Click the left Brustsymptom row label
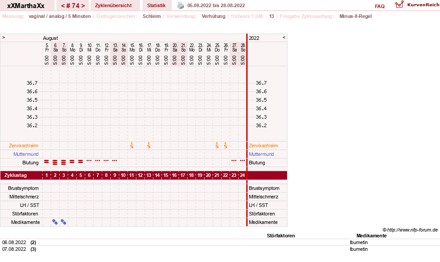440x262 pixels. pos(23,188)
